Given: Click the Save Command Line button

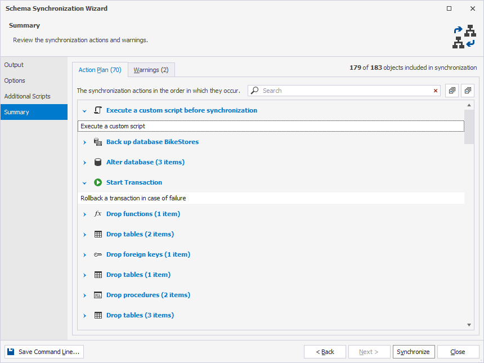Looking at the screenshot, I should [44, 352].
